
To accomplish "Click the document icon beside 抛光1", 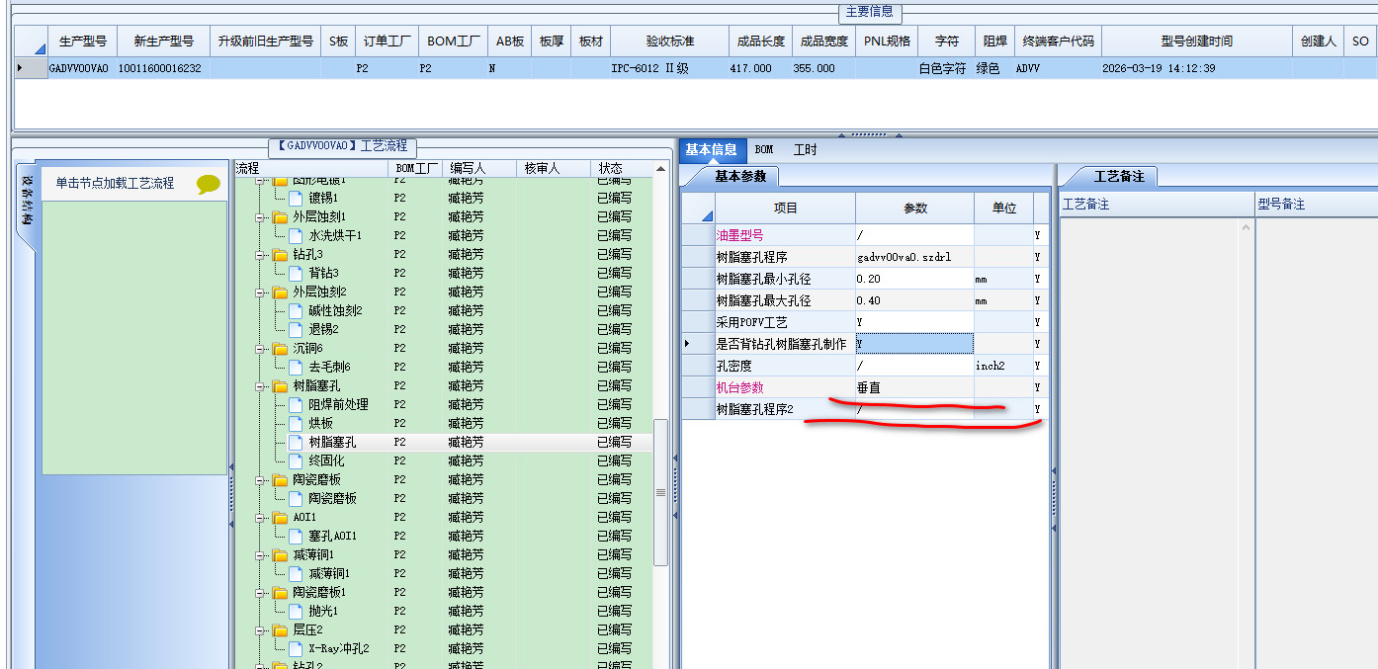I will click(296, 611).
